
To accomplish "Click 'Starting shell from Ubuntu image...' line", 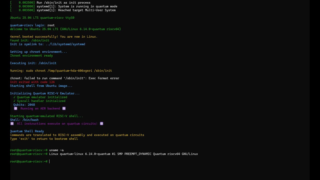I will (41, 86).
